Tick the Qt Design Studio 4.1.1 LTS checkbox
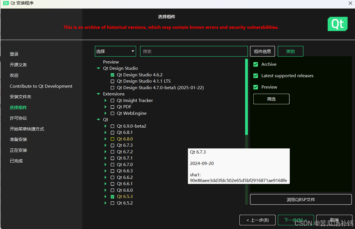355x229 pixels. [112, 81]
